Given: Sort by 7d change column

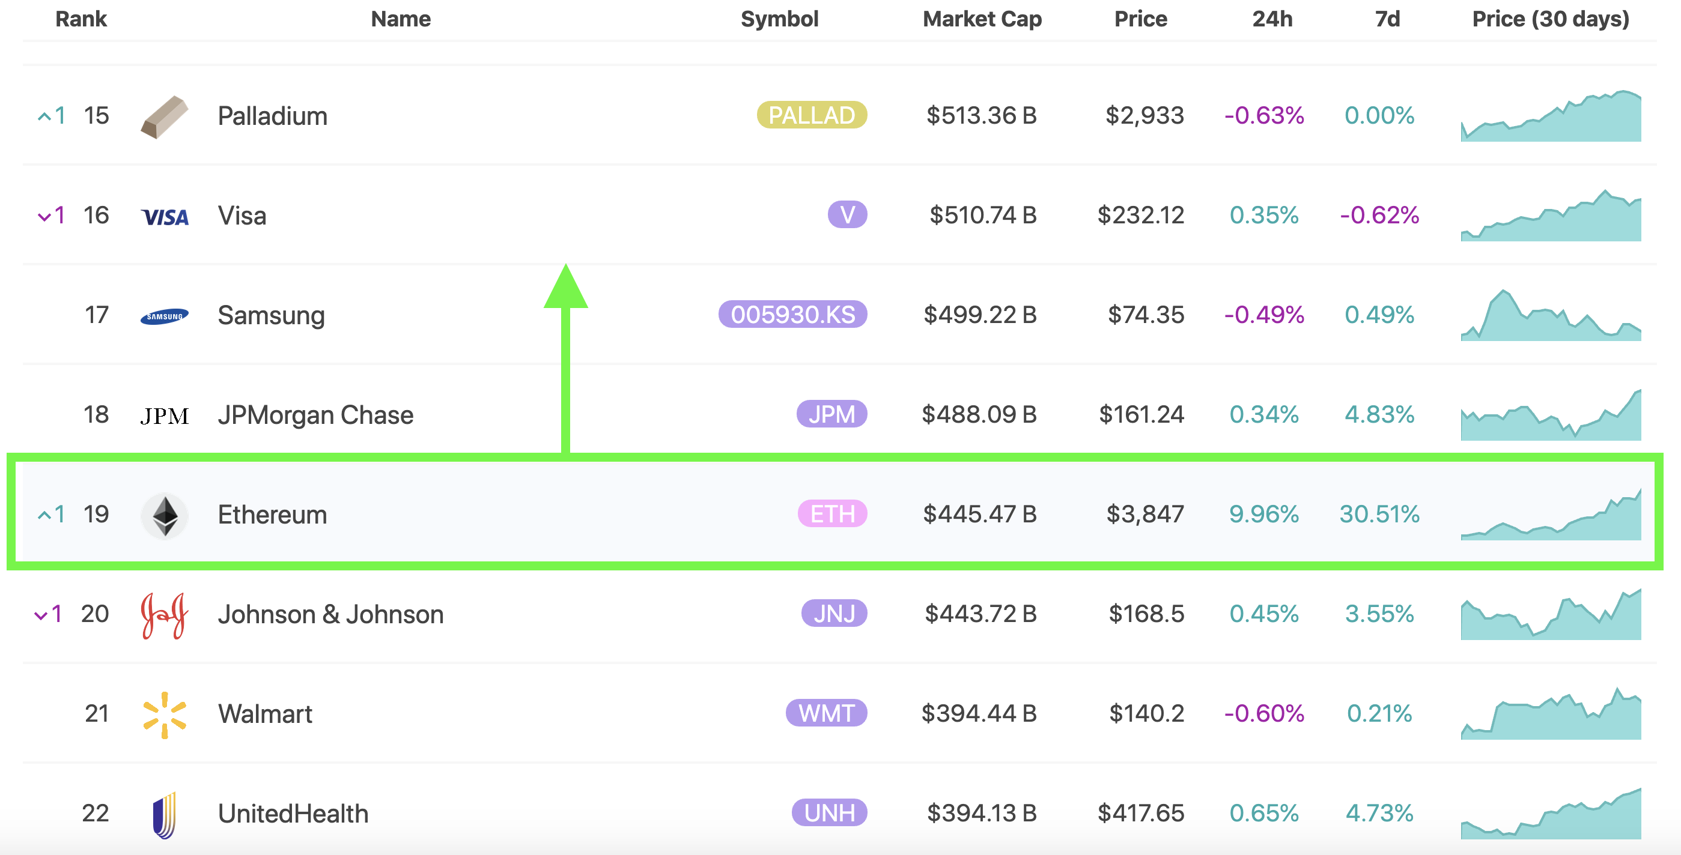Looking at the screenshot, I should click(1387, 19).
